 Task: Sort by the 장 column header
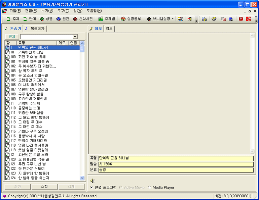(x=10, y=43)
